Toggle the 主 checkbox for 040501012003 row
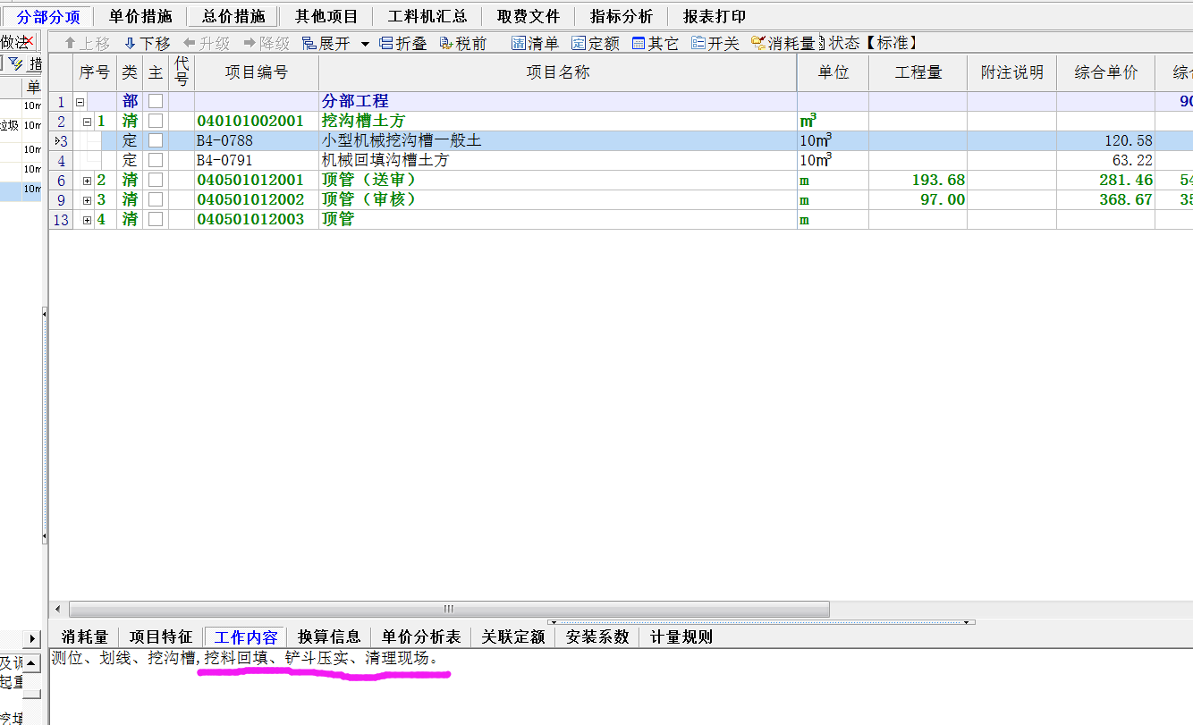The image size is (1193, 725). tap(156, 219)
